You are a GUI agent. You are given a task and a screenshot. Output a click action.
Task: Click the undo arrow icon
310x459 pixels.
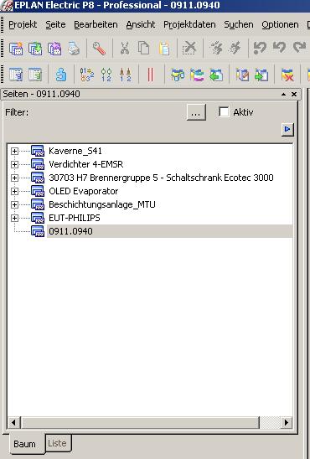(x=279, y=48)
